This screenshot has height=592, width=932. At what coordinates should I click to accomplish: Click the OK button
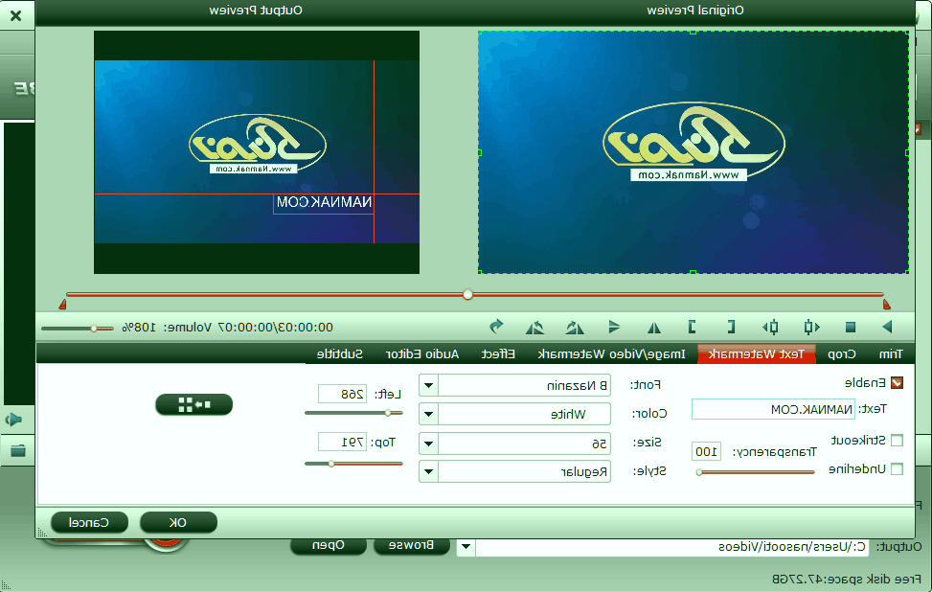point(178,522)
